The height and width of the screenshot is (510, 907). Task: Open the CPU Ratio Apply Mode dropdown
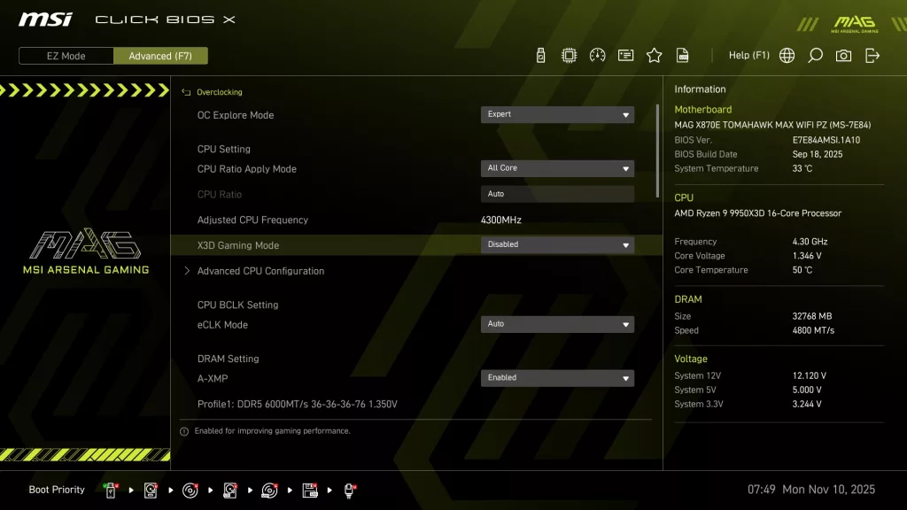tap(556, 168)
